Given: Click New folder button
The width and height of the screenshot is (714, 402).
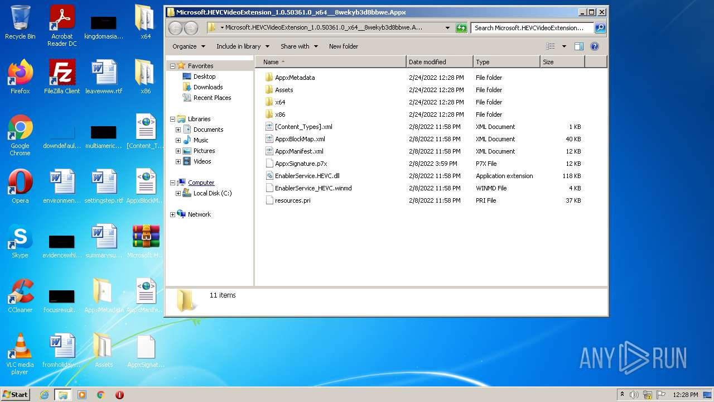Looking at the screenshot, I should point(344,46).
